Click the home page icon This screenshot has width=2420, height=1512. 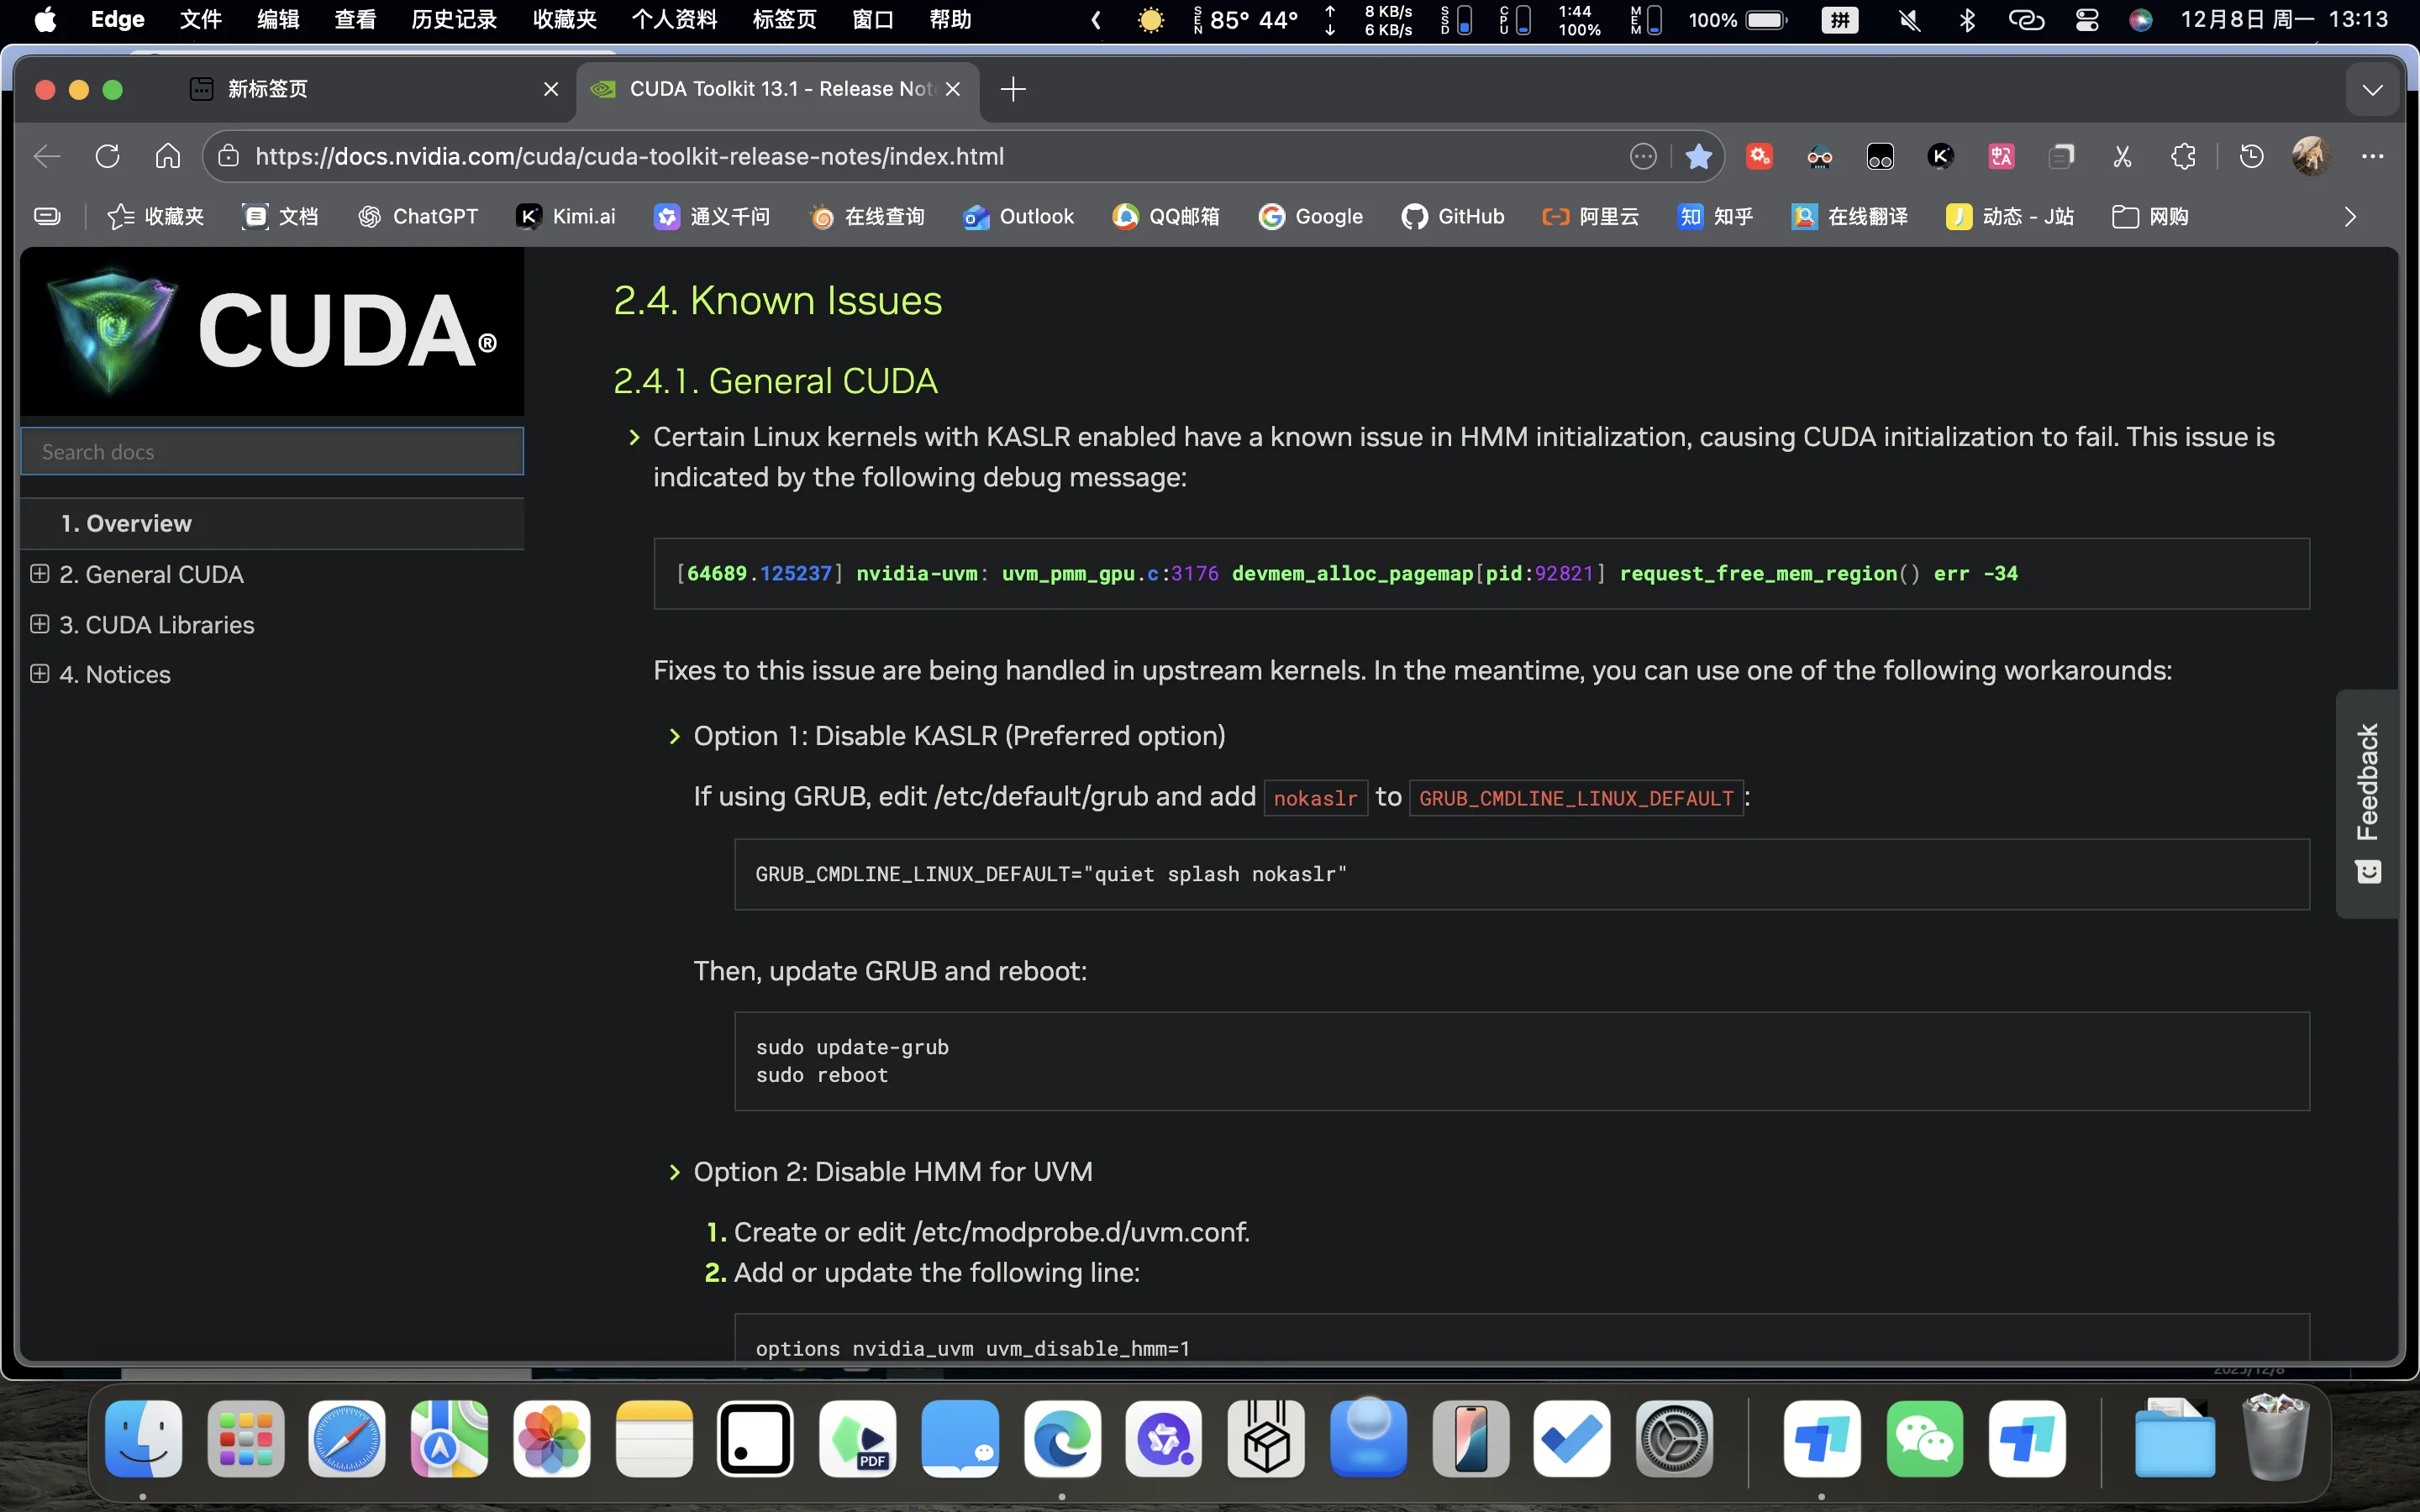tap(168, 156)
